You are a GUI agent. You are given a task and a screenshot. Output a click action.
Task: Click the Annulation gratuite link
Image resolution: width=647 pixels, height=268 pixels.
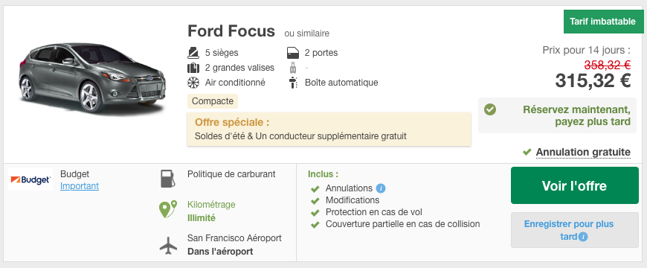583,153
